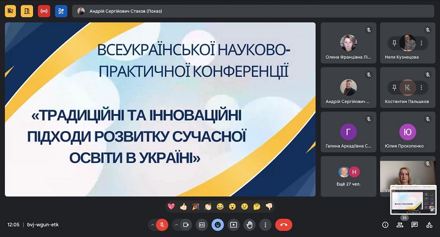This screenshot has height=237, width=440.
Task: Open the participants people panel
Action: (x=400, y=224)
